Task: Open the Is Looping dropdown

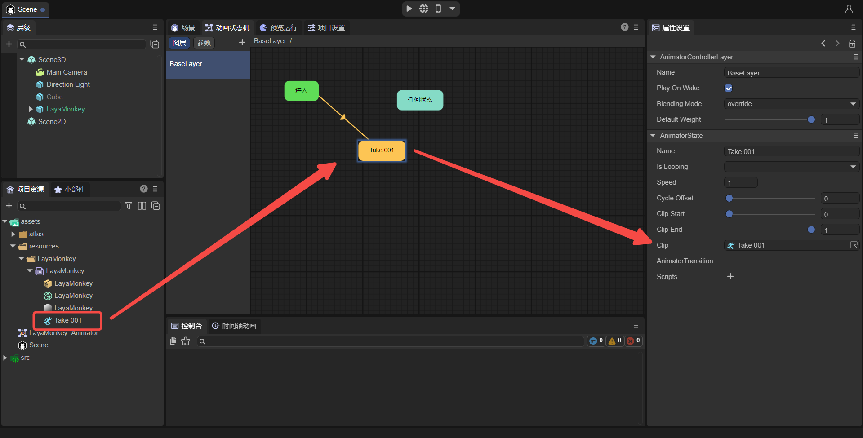Action: point(791,167)
